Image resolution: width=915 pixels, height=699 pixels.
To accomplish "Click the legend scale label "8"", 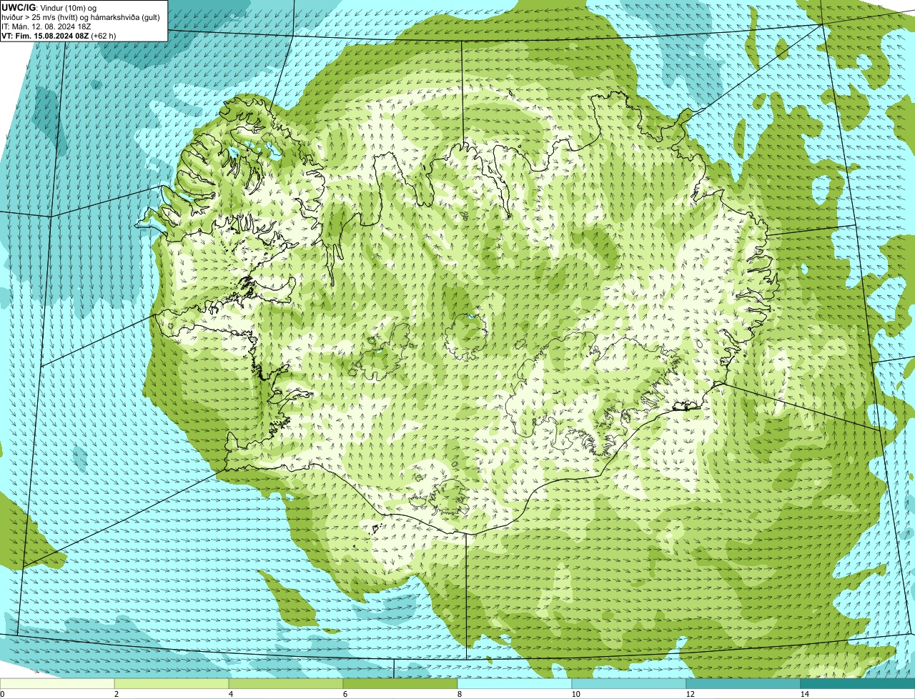I will click(x=459, y=694).
